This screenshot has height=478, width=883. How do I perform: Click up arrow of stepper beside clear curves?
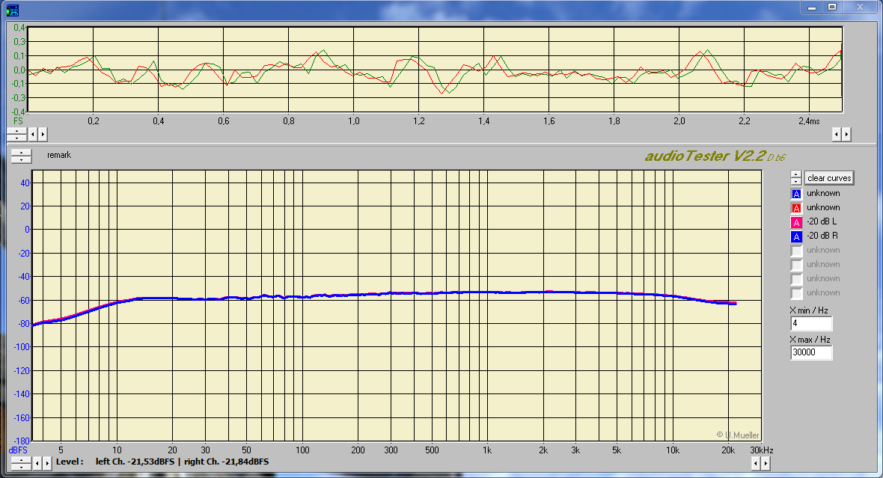[x=795, y=174]
